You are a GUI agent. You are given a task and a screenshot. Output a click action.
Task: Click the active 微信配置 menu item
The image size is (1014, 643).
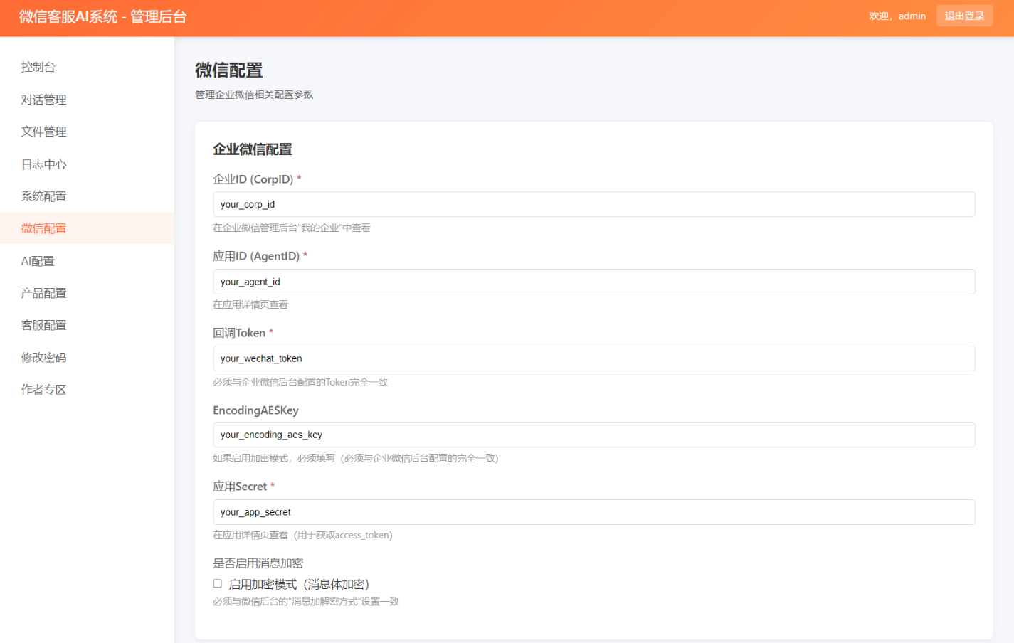[x=43, y=228]
